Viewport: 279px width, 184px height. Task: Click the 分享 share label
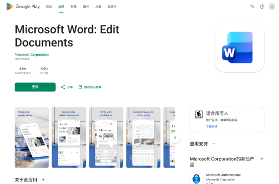(x=69, y=87)
